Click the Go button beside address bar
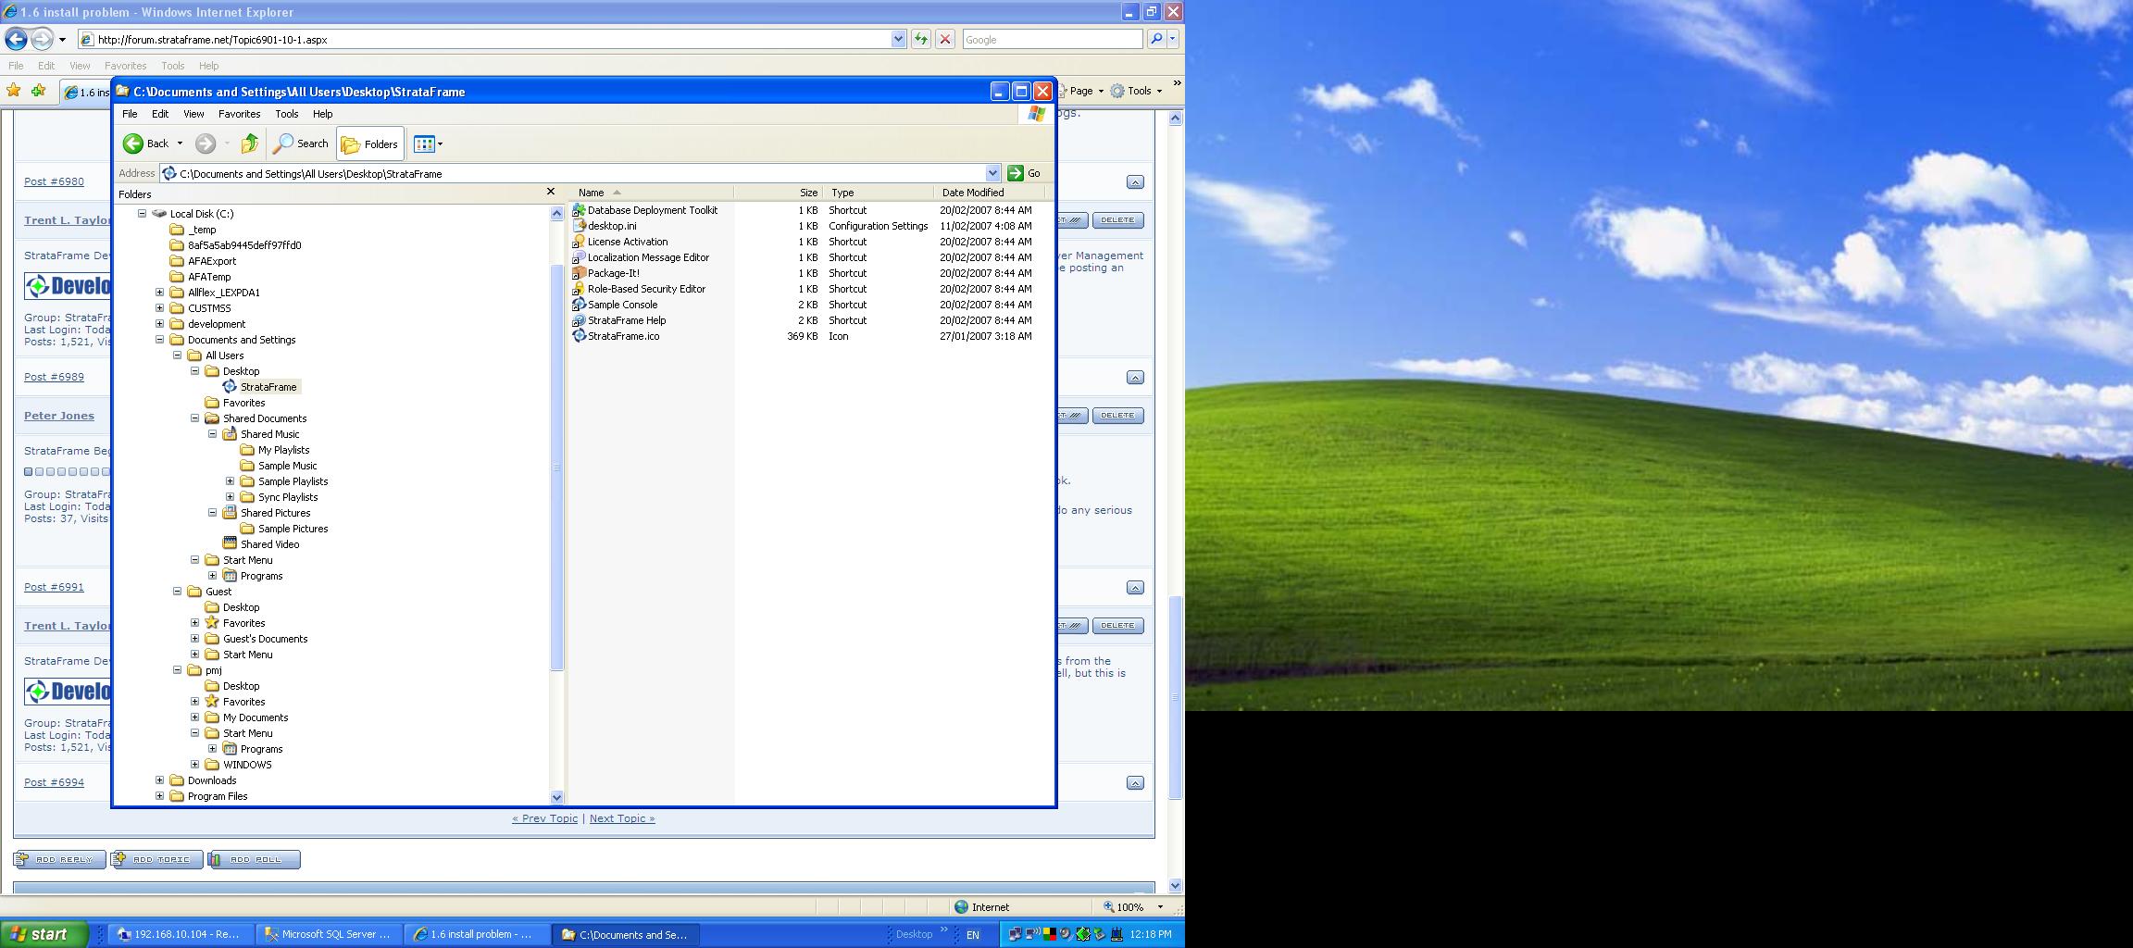The width and height of the screenshot is (2133, 948). [x=1025, y=173]
